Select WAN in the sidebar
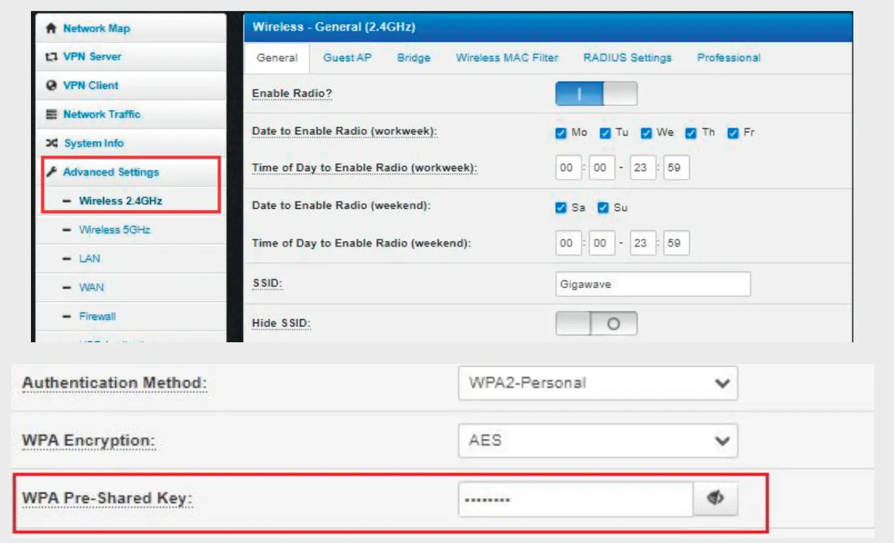894x543 pixels. [x=130, y=288]
